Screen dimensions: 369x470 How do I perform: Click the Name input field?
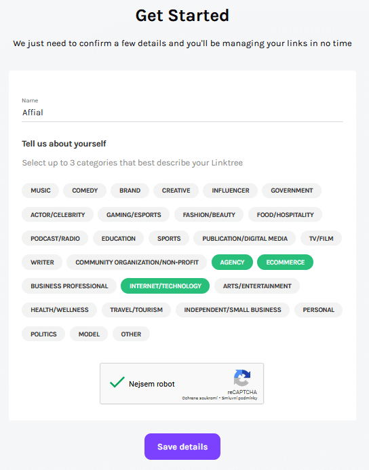tap(182, 113)
